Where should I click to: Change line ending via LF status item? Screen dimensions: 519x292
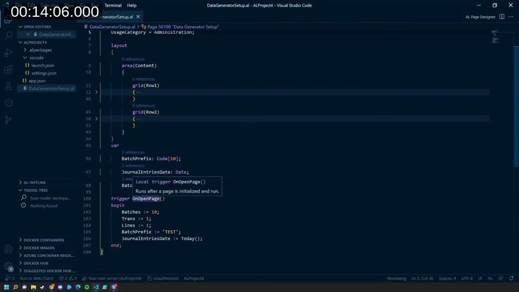click(x=480, y=278)
